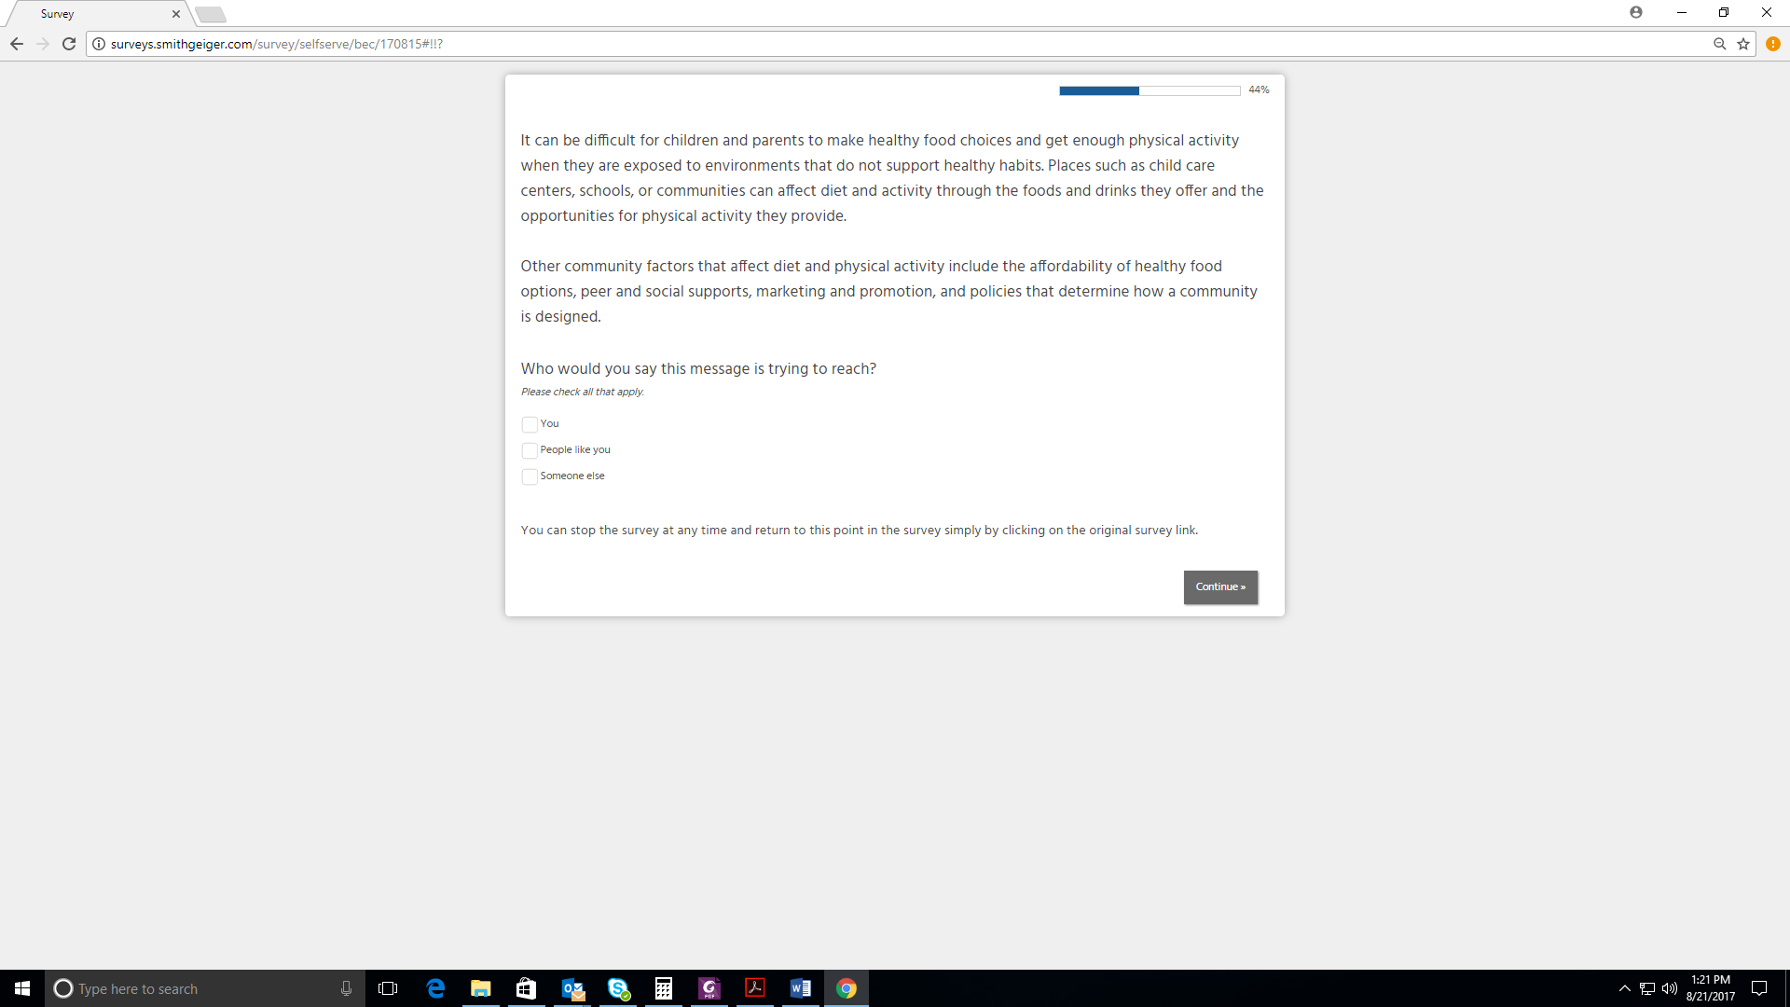Launch Word from the taskbar
This screenshot has width=1790, height=1007.
tap(801, 988)
